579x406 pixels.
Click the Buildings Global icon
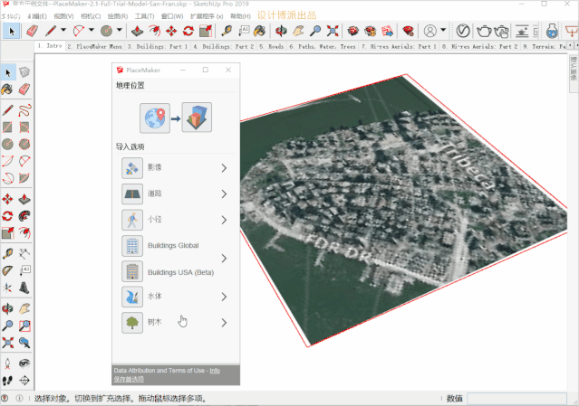132,246
